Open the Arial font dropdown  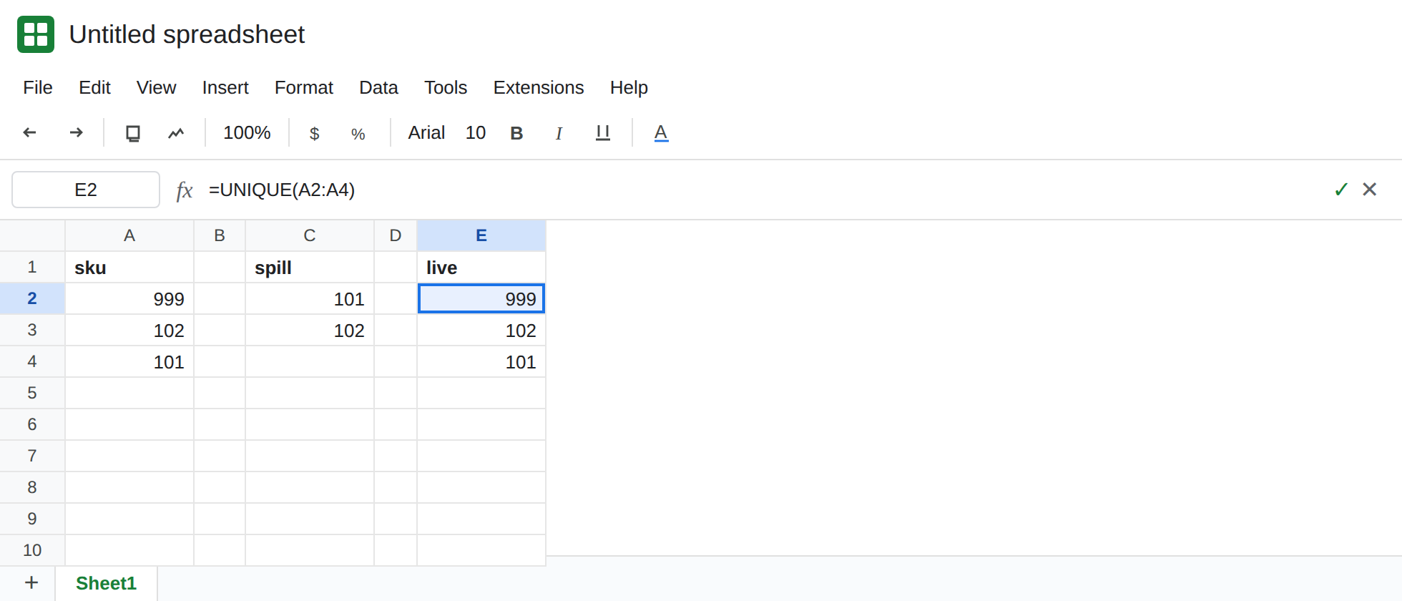coord(426,133)
